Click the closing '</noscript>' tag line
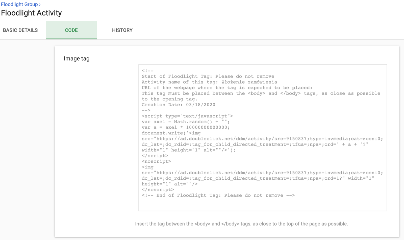Viewport: 404px width, 240px height. [x=158, y=189]
